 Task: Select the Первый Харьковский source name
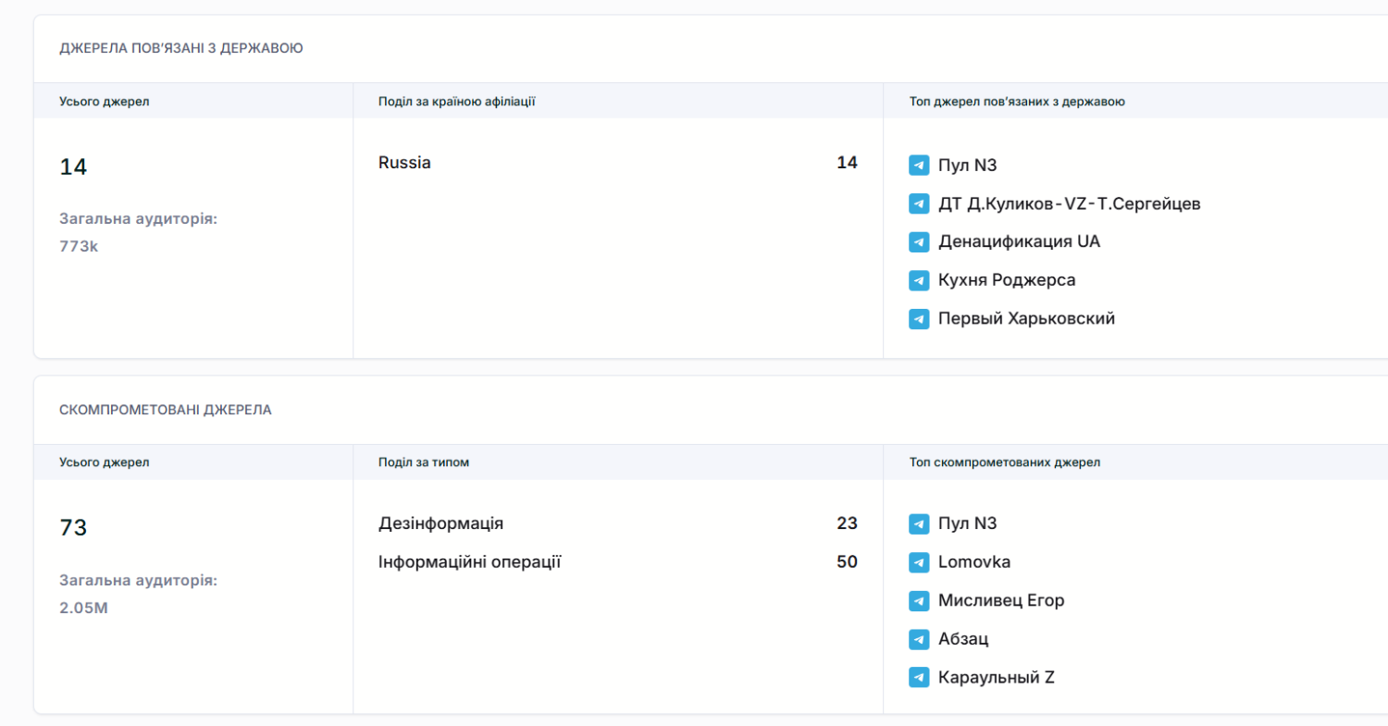[1026, 318]
